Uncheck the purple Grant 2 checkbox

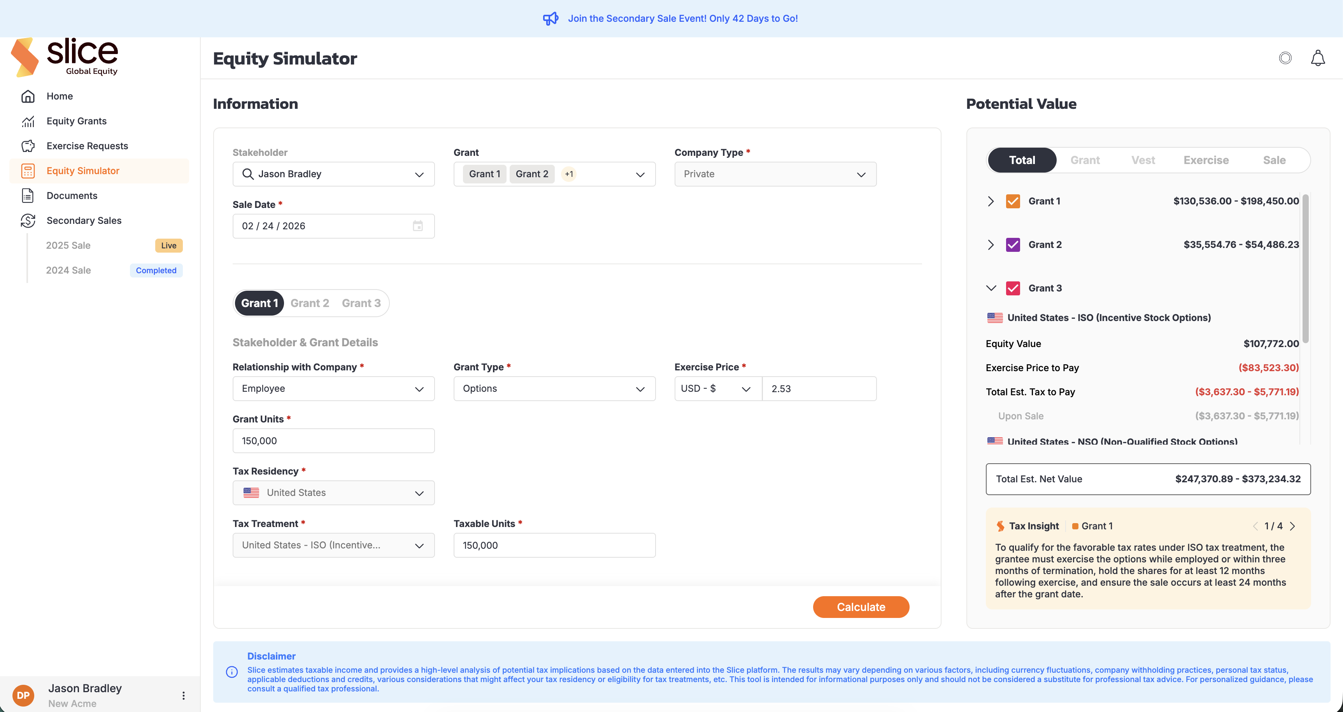[1012, 245]
